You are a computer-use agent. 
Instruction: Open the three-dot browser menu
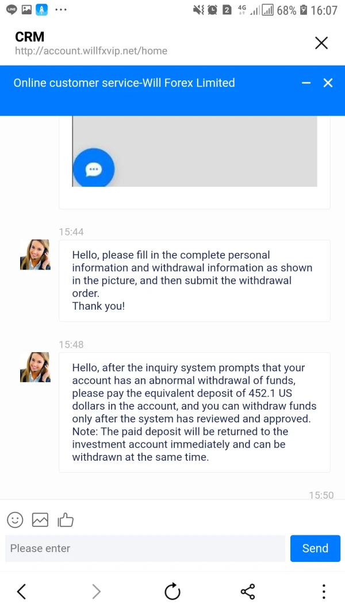[324, 591]
